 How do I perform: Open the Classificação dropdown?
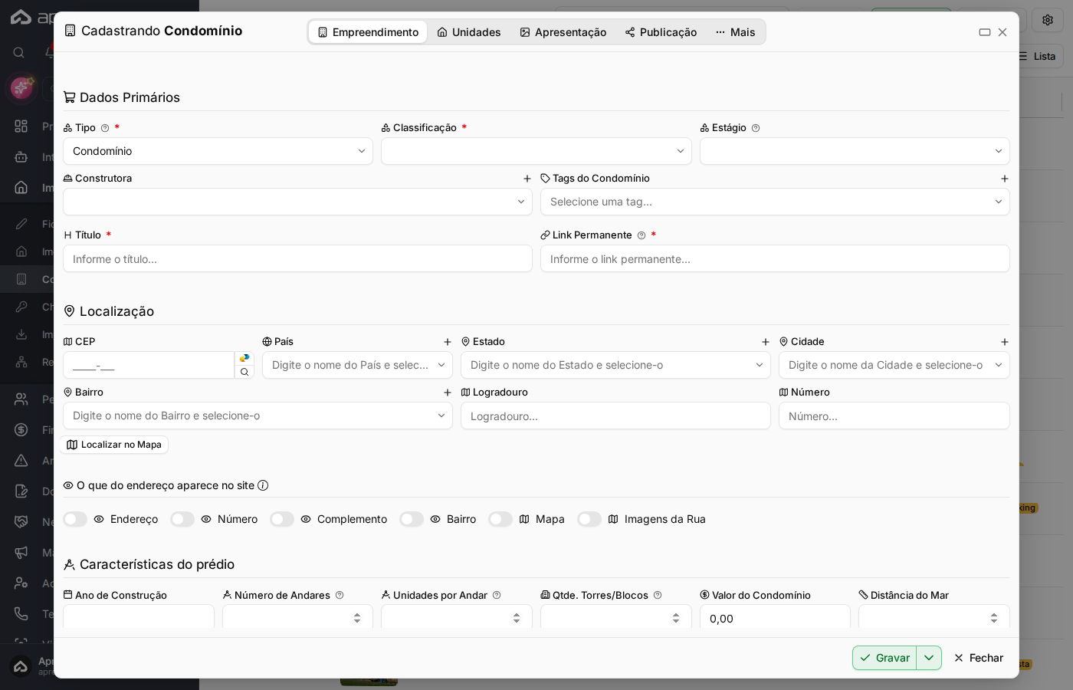point(536,151)
